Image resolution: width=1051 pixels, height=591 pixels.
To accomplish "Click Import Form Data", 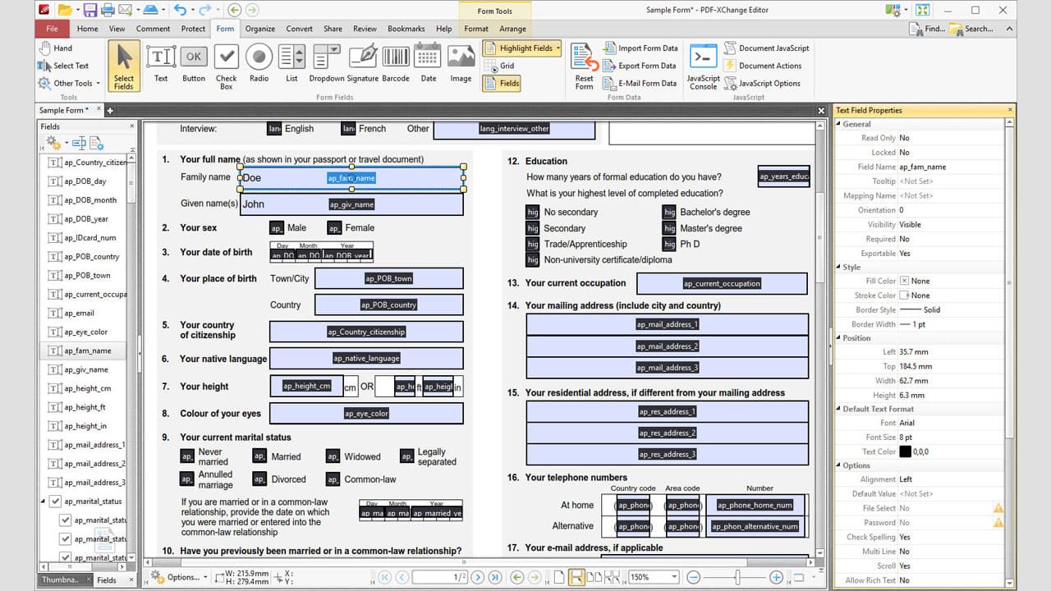I will (x=640, y=48).
